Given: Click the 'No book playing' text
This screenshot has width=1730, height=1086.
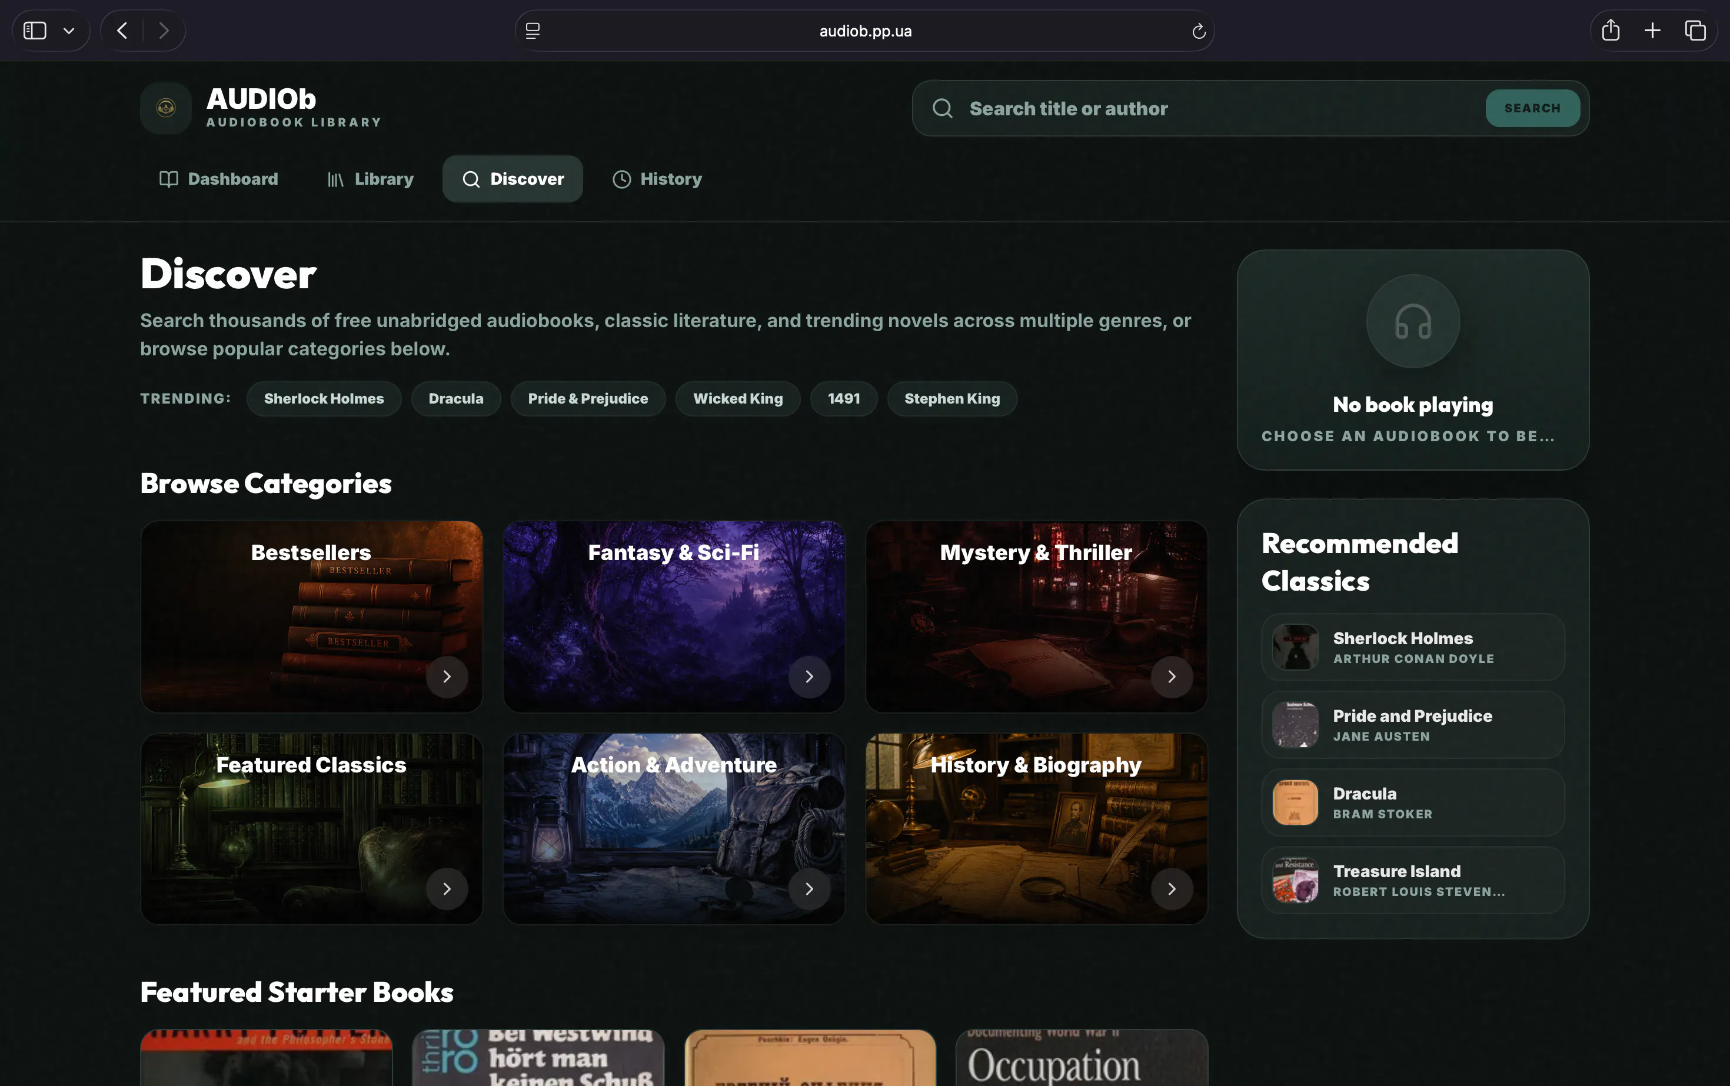Looking at the screenshot, I should (x=1412, y=404).
